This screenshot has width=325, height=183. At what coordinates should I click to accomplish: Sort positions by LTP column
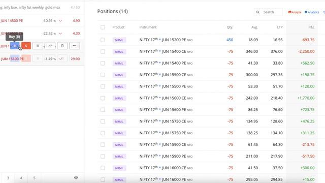(x=280, y=27)
